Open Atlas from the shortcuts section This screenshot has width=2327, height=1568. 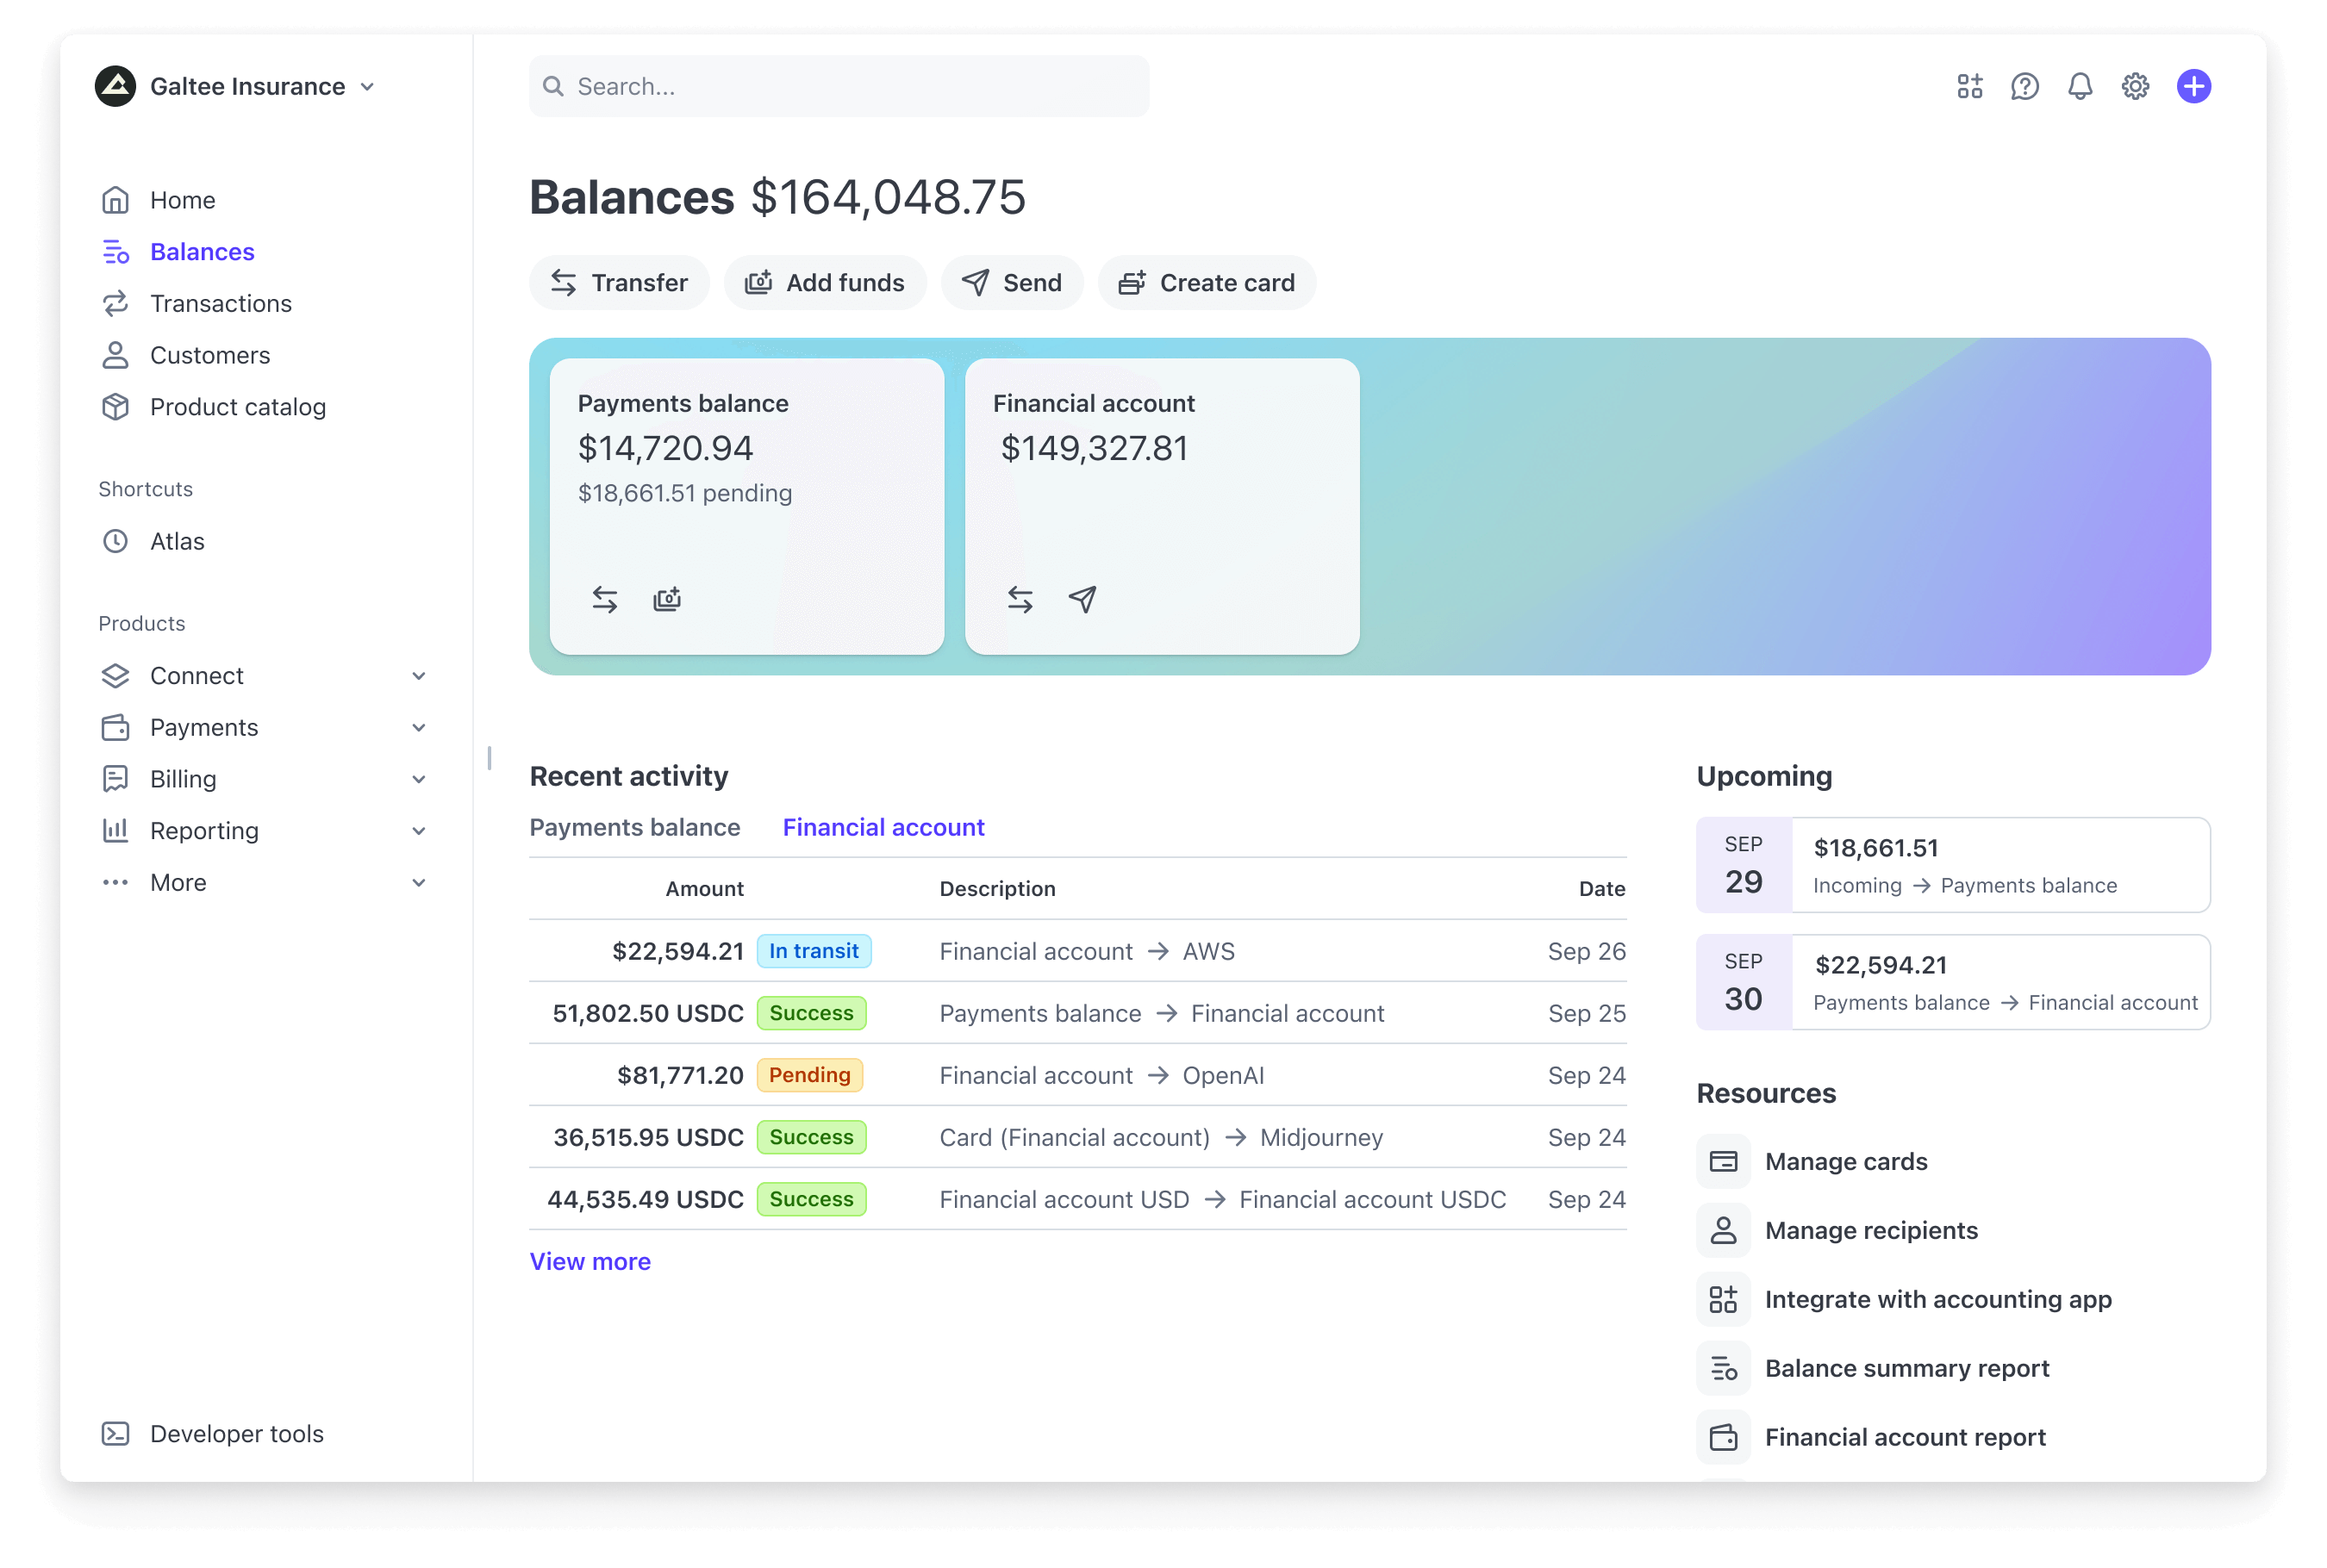pos(180,541)
